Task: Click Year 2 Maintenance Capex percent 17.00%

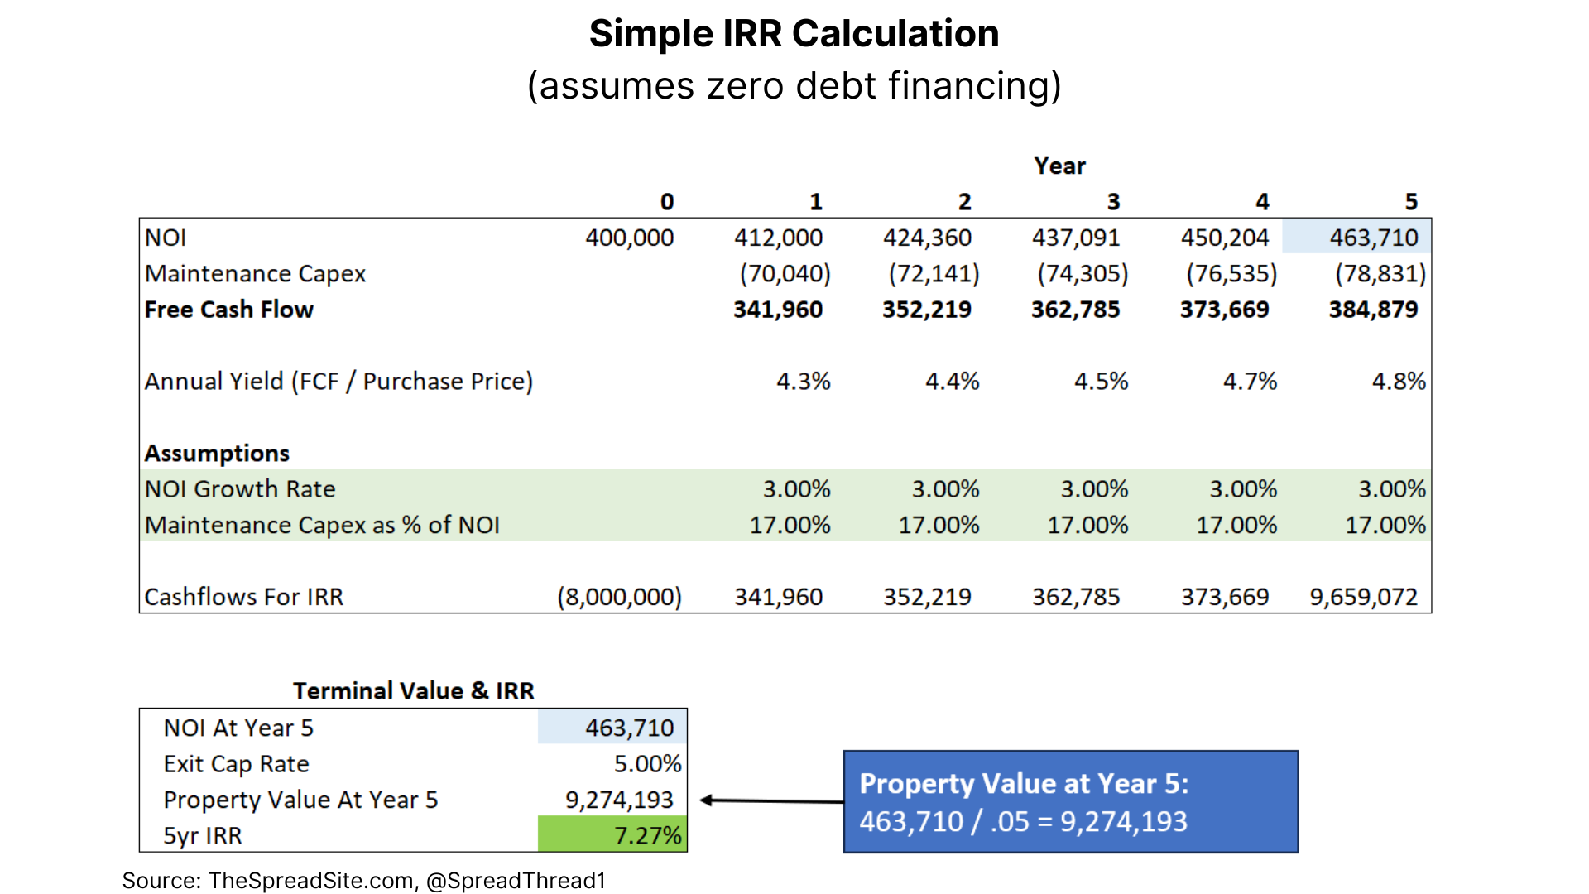Action: pos(939,525)
